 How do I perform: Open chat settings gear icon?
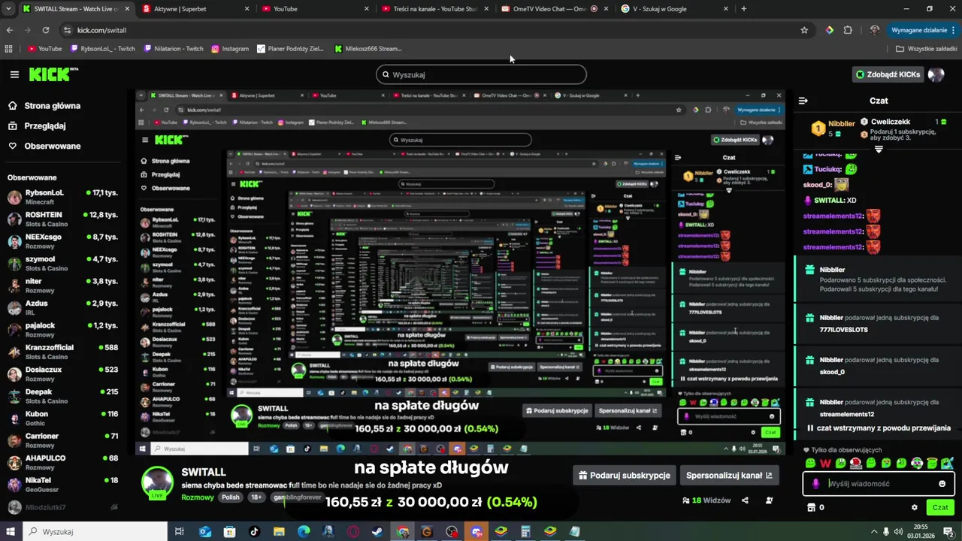point(914,507)
